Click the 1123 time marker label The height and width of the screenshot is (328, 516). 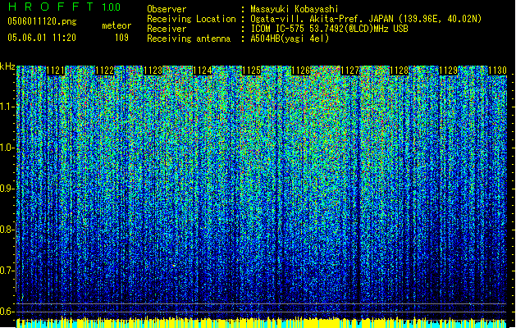pyautogui.click(x=153, y=71)
